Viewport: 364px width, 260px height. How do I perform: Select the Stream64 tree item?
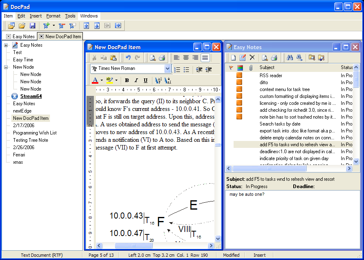tap(31, 96)
